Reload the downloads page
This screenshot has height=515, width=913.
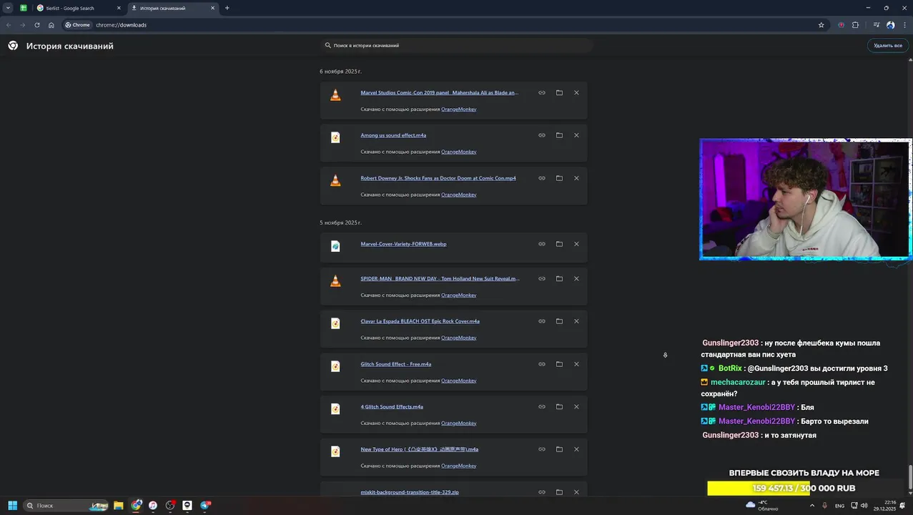point(37,25)
